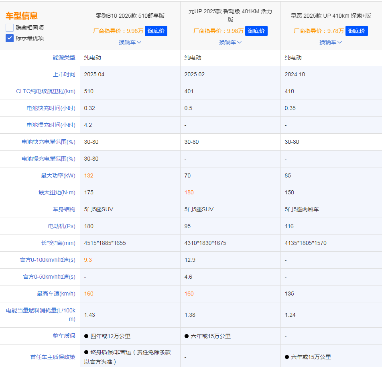Click the 星愿 2025款 UP 探索+版 name
This screenshot has width=382, height=367.
pos(330,16)
